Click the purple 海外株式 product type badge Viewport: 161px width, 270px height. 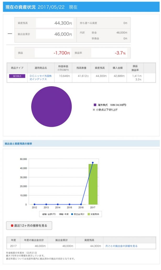(x=17, y=76)
